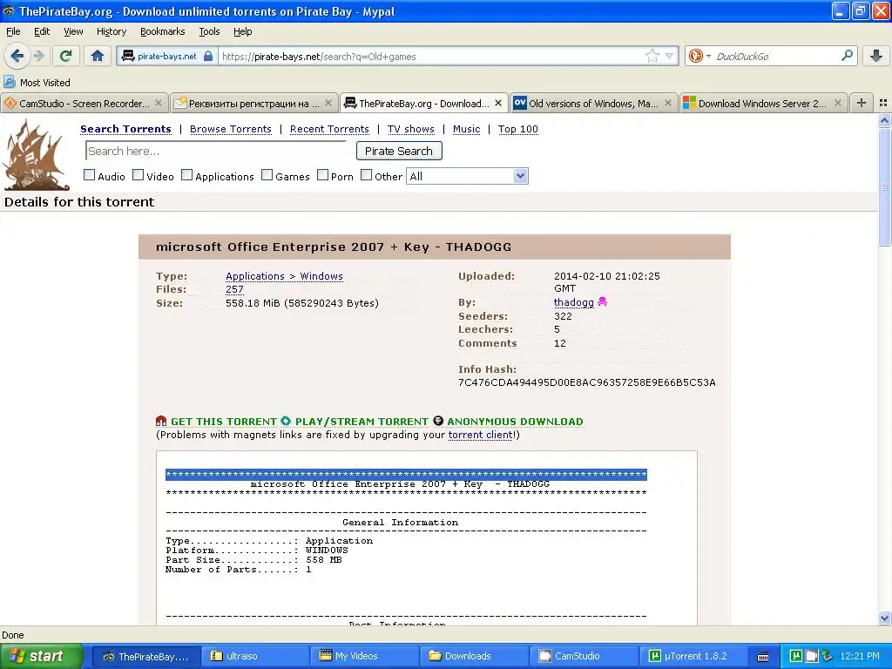
Task: Click the Pirate Search button
Action: [399, 151]
